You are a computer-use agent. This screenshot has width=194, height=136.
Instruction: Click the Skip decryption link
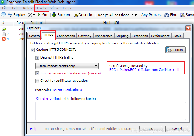click(48, 99)
